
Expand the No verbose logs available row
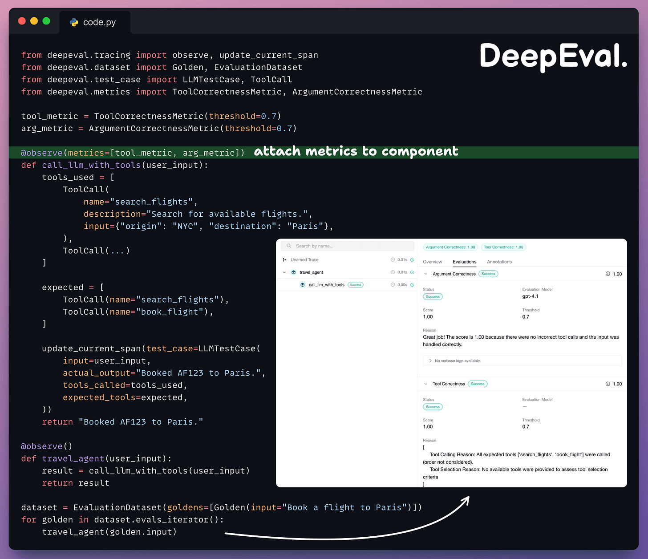click(522, 361)
